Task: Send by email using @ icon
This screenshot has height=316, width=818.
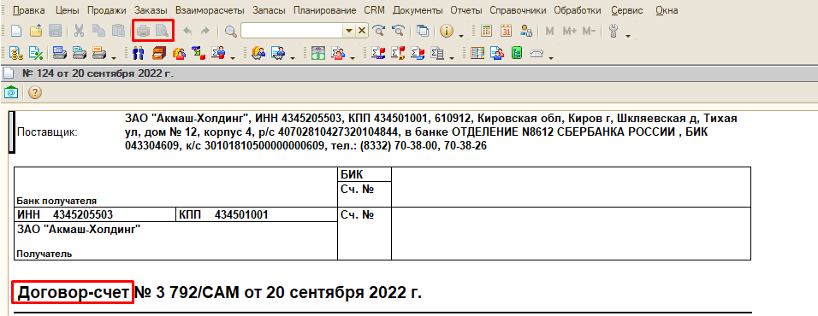Action: point(11,93)
